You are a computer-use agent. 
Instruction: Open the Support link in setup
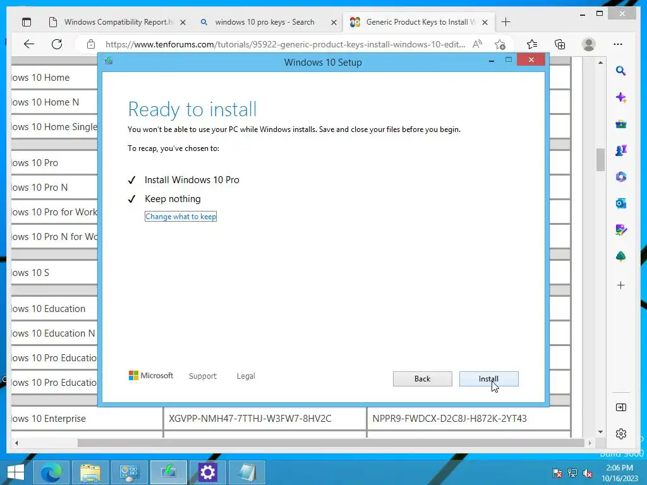(203, 376)
